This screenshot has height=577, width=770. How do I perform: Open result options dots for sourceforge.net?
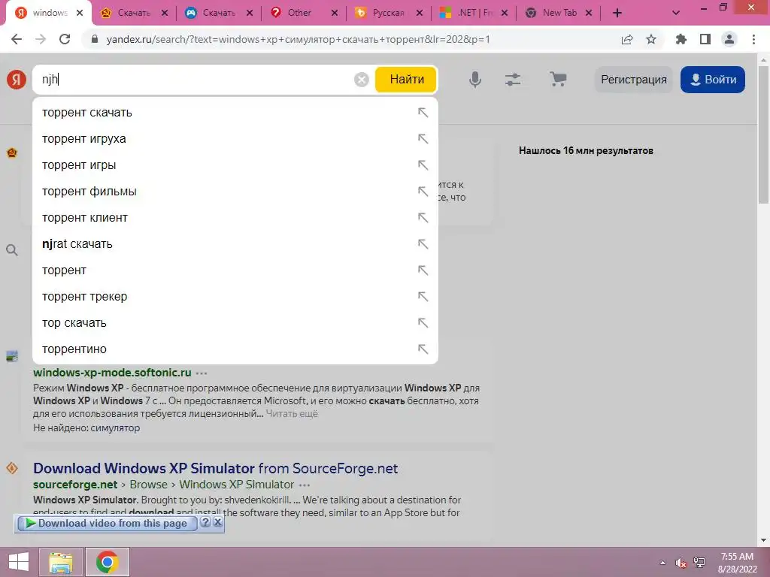[305, 485]
